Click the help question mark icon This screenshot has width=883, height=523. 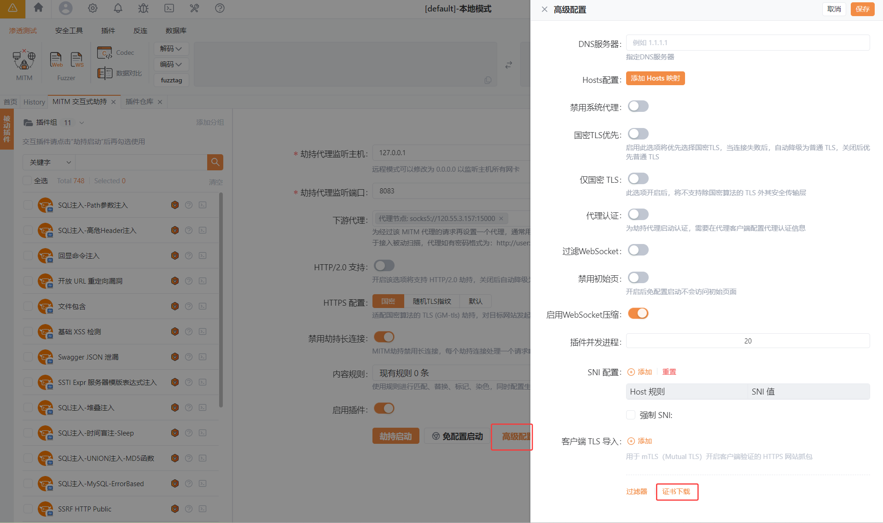pos(220,8)
